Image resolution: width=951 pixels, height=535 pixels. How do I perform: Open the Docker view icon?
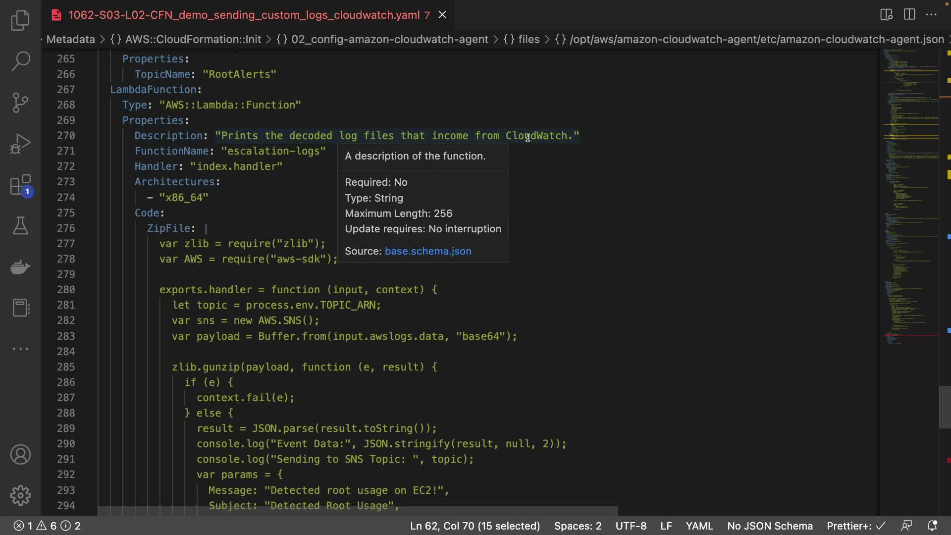click(20, 267)
